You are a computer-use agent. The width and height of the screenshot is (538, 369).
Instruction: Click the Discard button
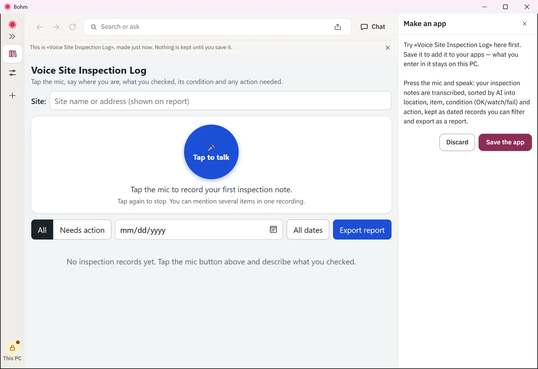457,142
